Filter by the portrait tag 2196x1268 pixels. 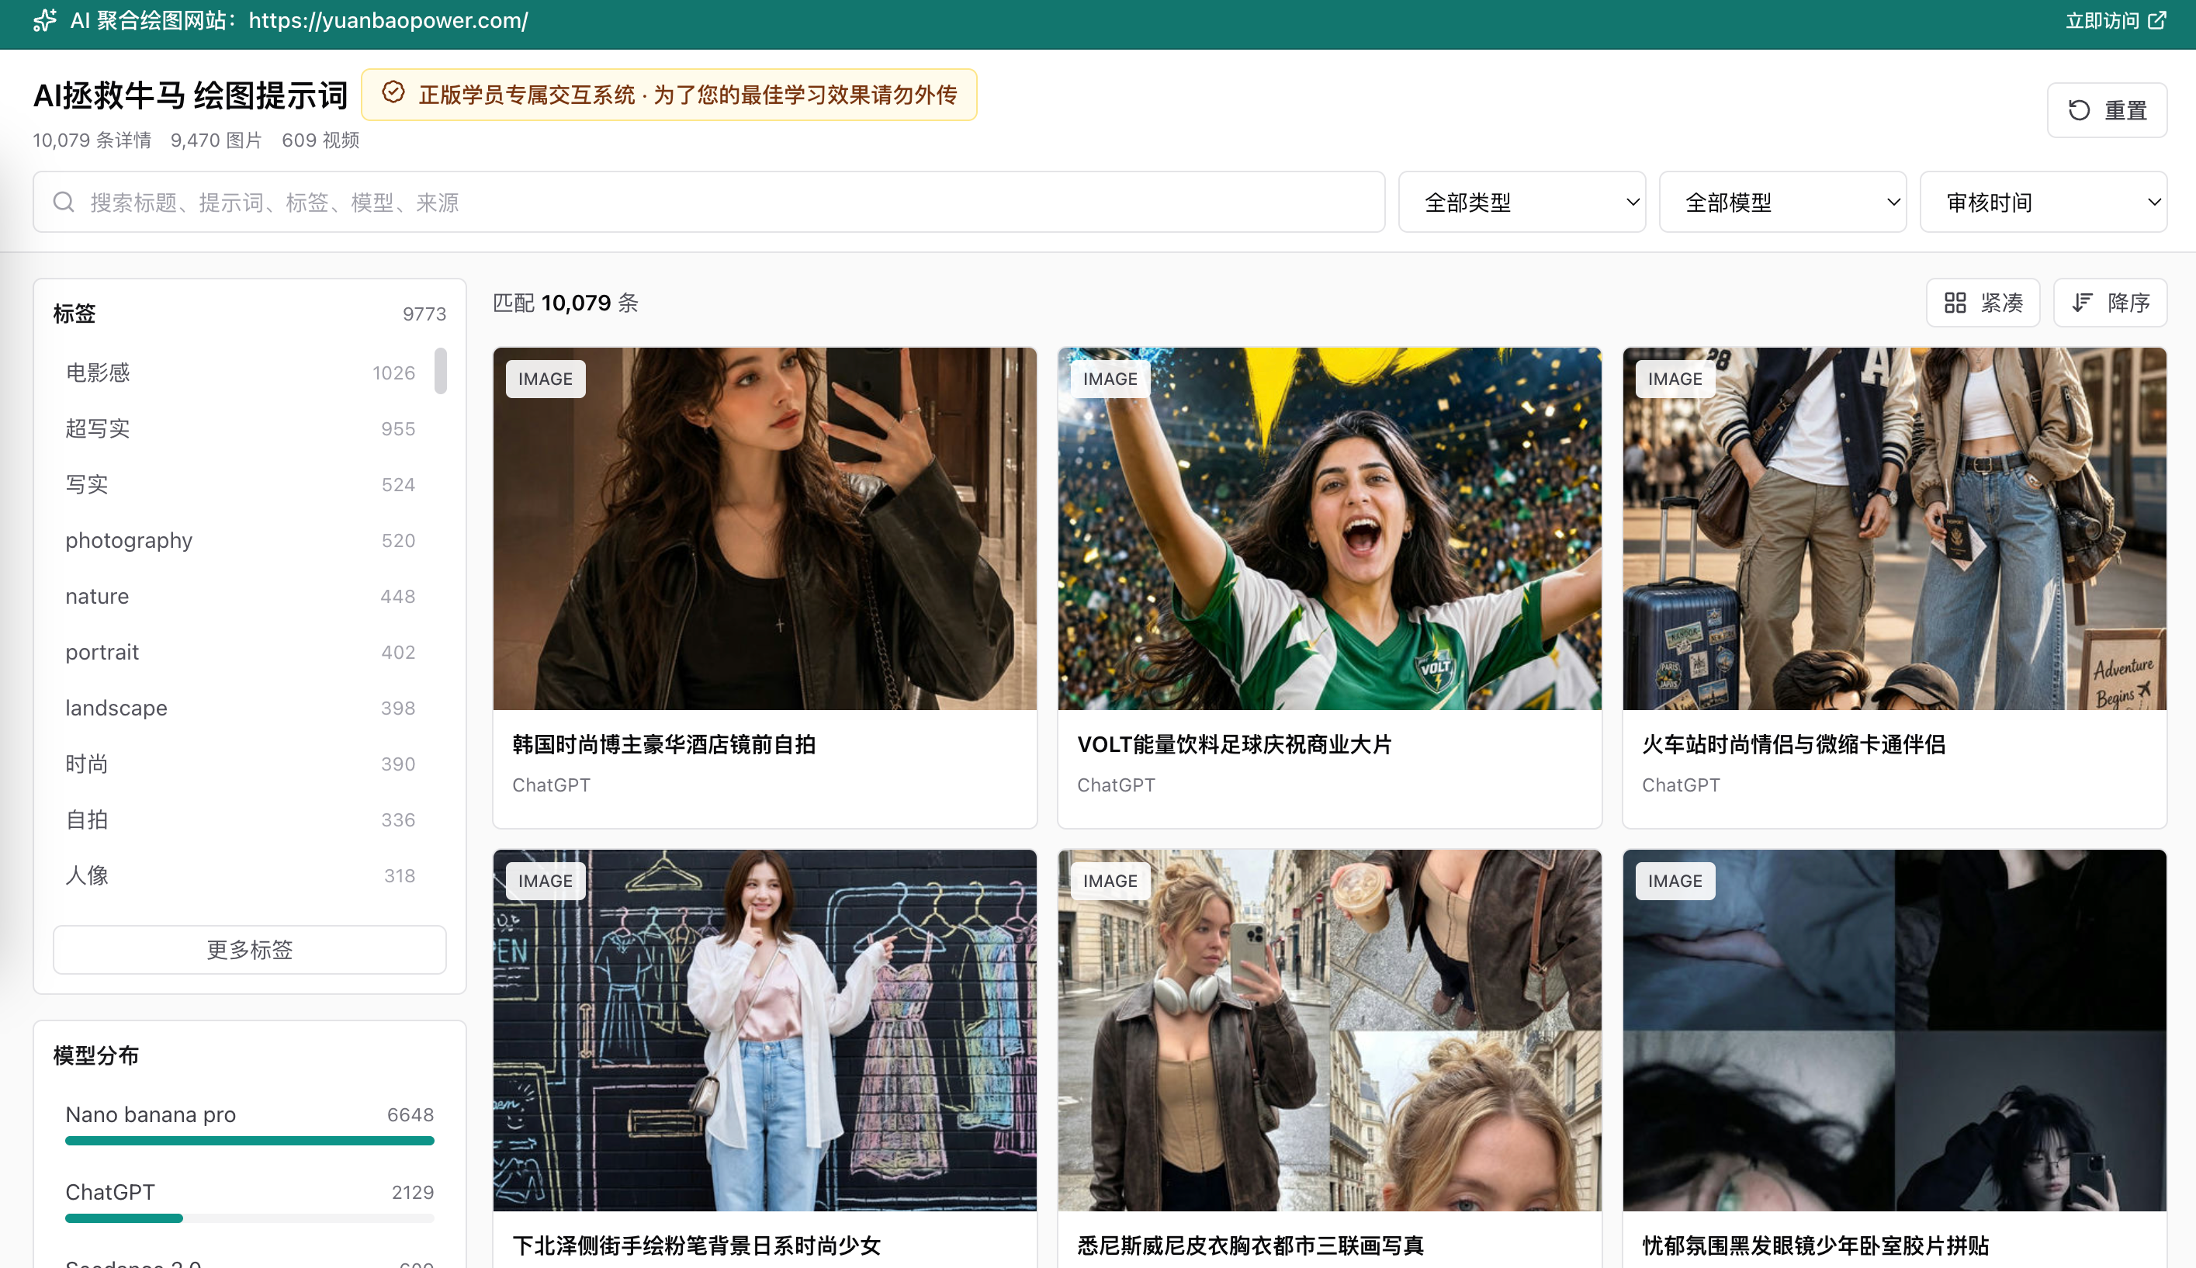241,653
